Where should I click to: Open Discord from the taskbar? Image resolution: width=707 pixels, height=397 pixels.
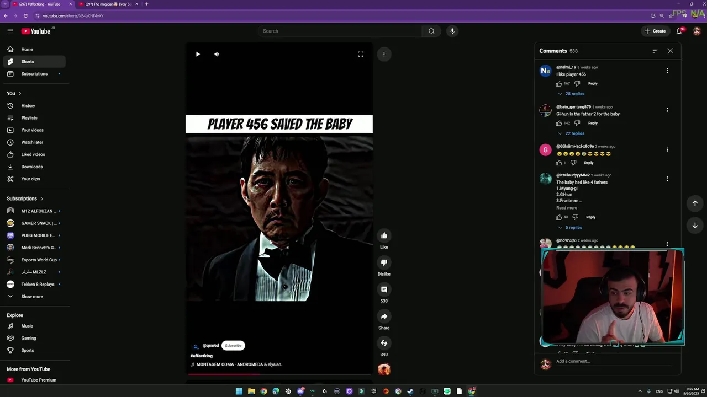(300, 391)
